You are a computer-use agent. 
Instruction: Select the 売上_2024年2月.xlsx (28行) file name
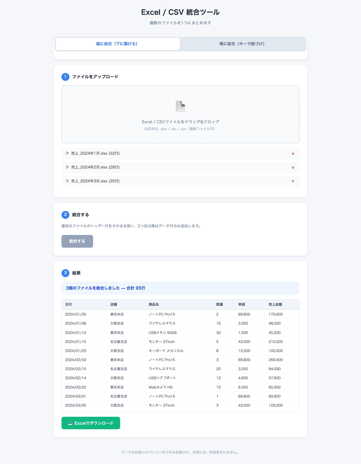pyautogui.click(x=95, y=167)
